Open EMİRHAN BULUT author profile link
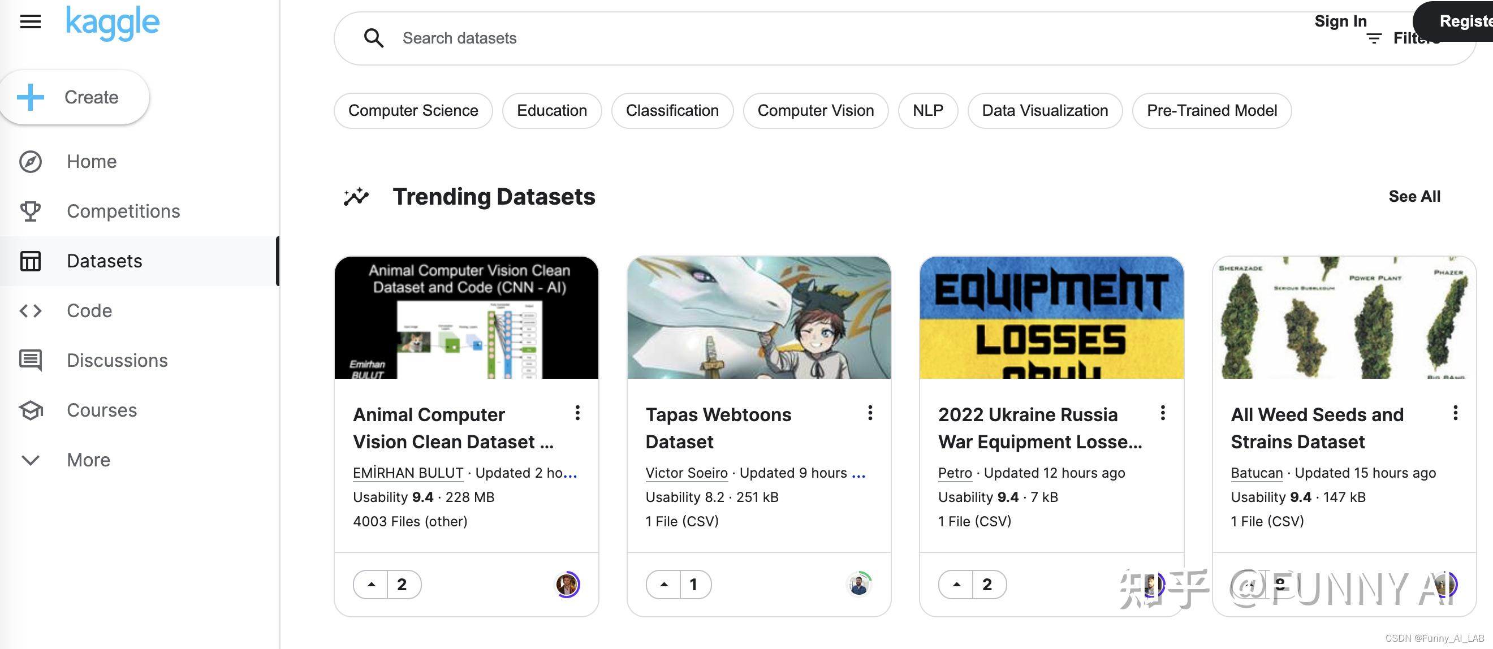 coord(408,473)
